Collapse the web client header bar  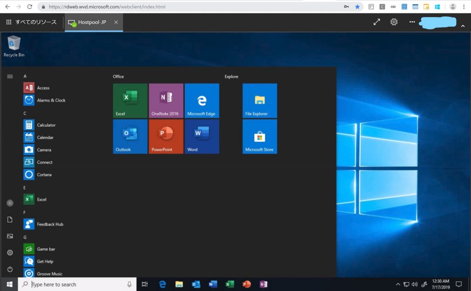(463, 26)
